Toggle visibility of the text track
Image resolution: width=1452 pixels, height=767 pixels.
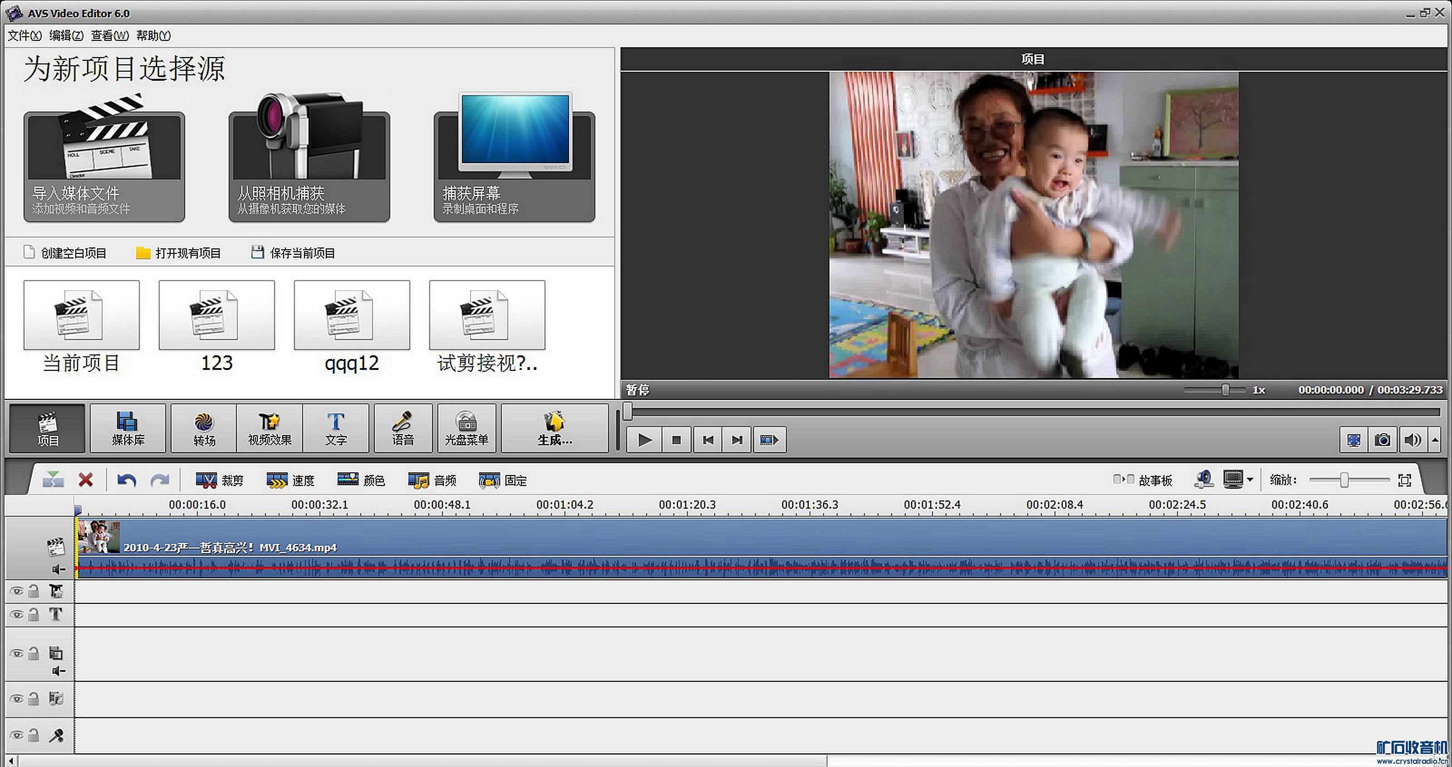coord(16,614)
